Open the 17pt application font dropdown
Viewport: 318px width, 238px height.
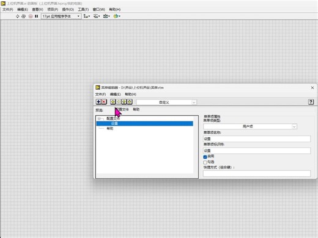click(61, 16)
